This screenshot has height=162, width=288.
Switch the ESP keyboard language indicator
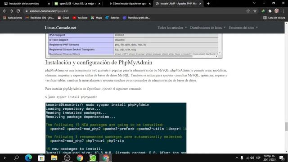pos(258,158)
